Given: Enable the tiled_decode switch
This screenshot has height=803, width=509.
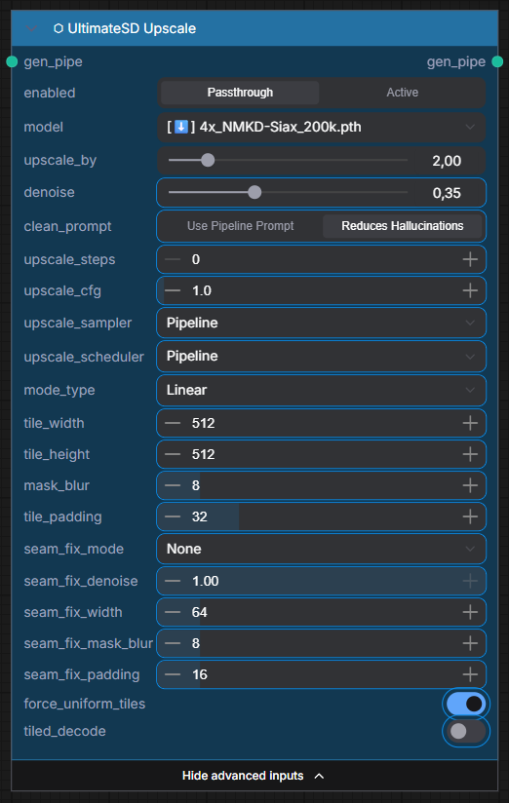Looking at the screenshot, I should pyautogui.click(x=466, y=731).
